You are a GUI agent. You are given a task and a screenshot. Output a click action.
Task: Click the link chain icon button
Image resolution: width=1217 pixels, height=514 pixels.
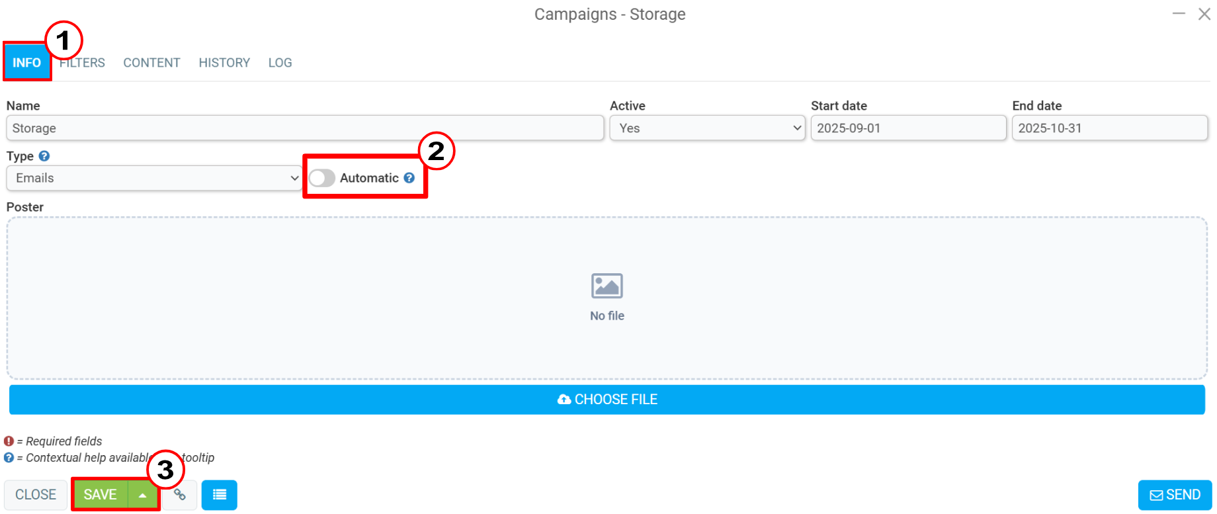[x=179, y=495]
